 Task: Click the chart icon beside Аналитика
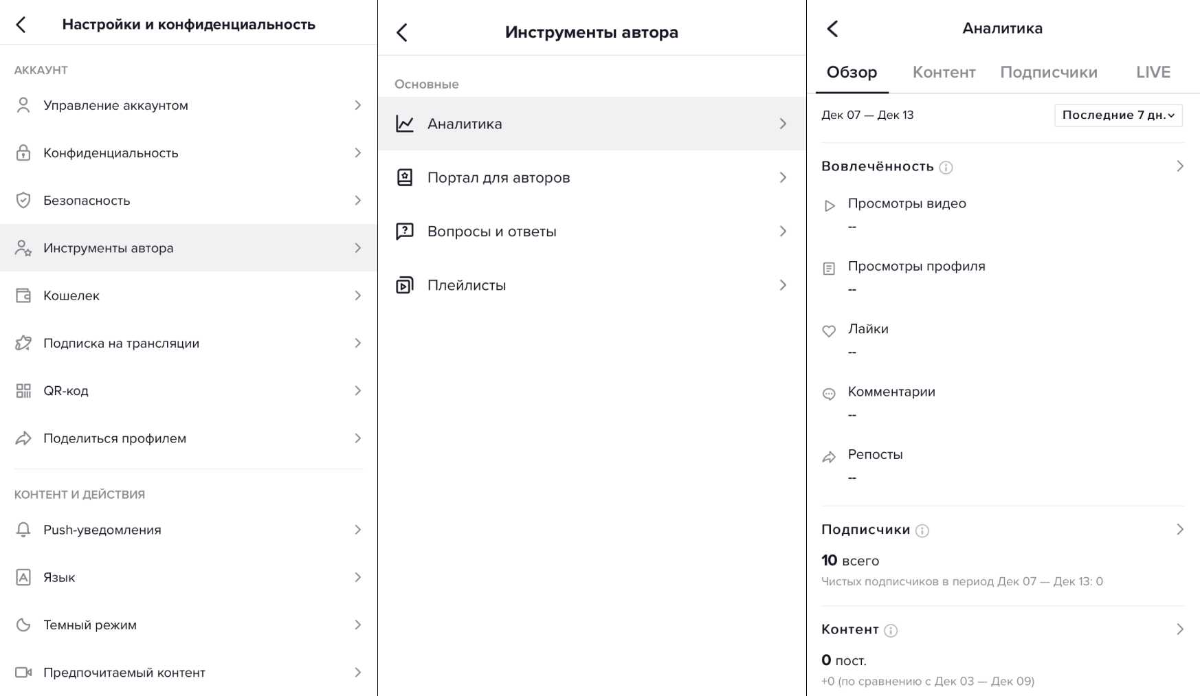pyautogui.click(x=405, y=124)
